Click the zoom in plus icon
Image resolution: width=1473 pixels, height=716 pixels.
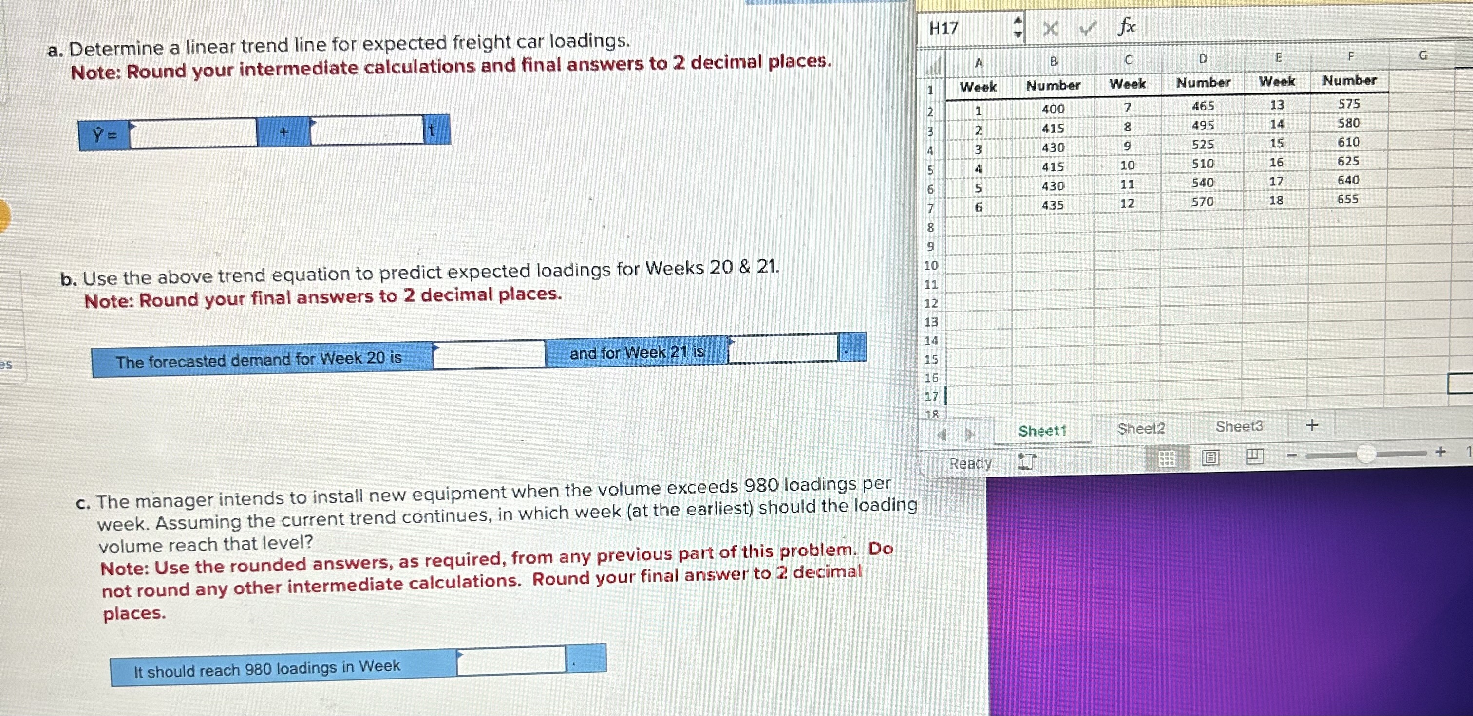[x=1440, y=452]
